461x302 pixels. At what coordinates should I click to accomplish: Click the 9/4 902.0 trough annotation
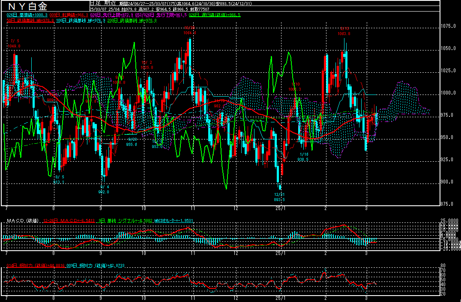tap(103, 189)
